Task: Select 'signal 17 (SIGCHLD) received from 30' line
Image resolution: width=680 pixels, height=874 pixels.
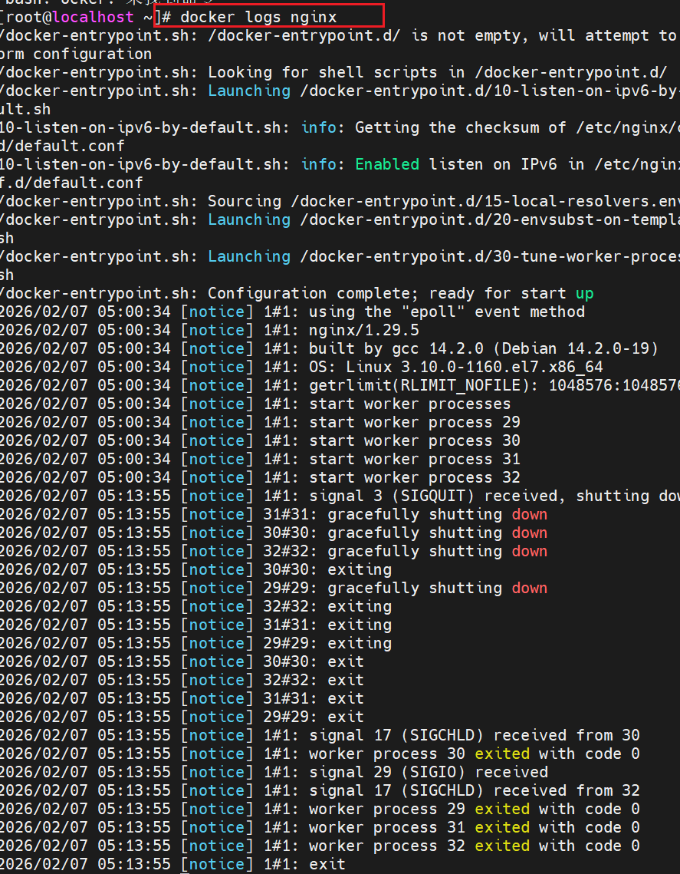Action: point(320,734)
